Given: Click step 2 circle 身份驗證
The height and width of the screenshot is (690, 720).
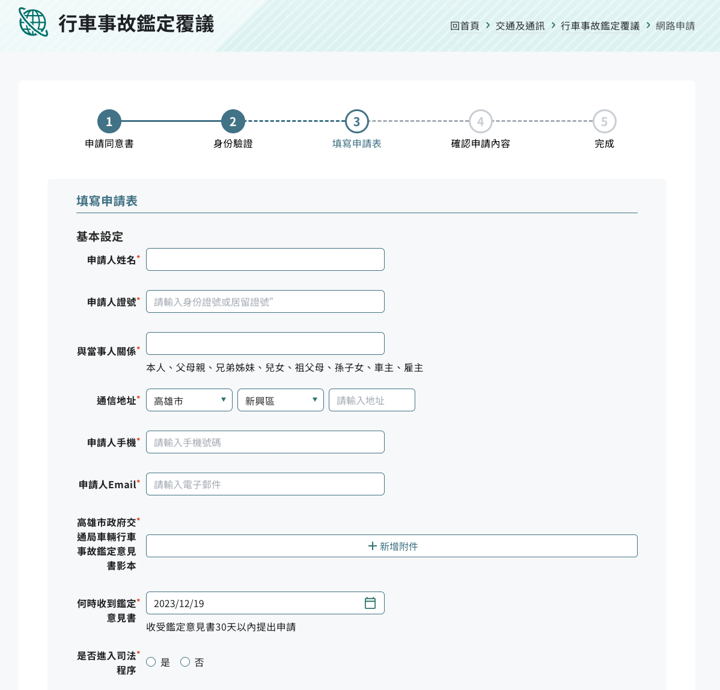Looking at the screenshot, I should (233, 121).
